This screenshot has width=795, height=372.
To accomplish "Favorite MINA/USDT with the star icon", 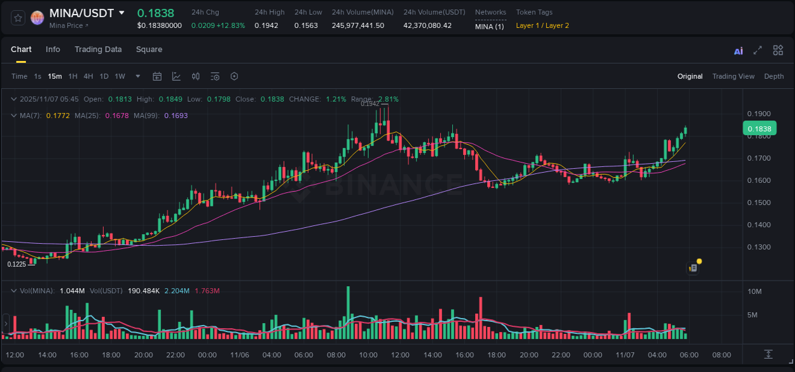I will [17, 17].
